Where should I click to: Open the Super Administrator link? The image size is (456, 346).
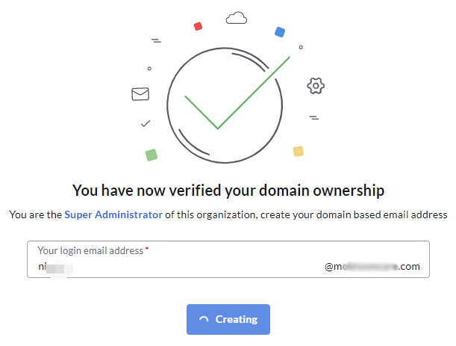pyautogui.click(x=113, y=214)
